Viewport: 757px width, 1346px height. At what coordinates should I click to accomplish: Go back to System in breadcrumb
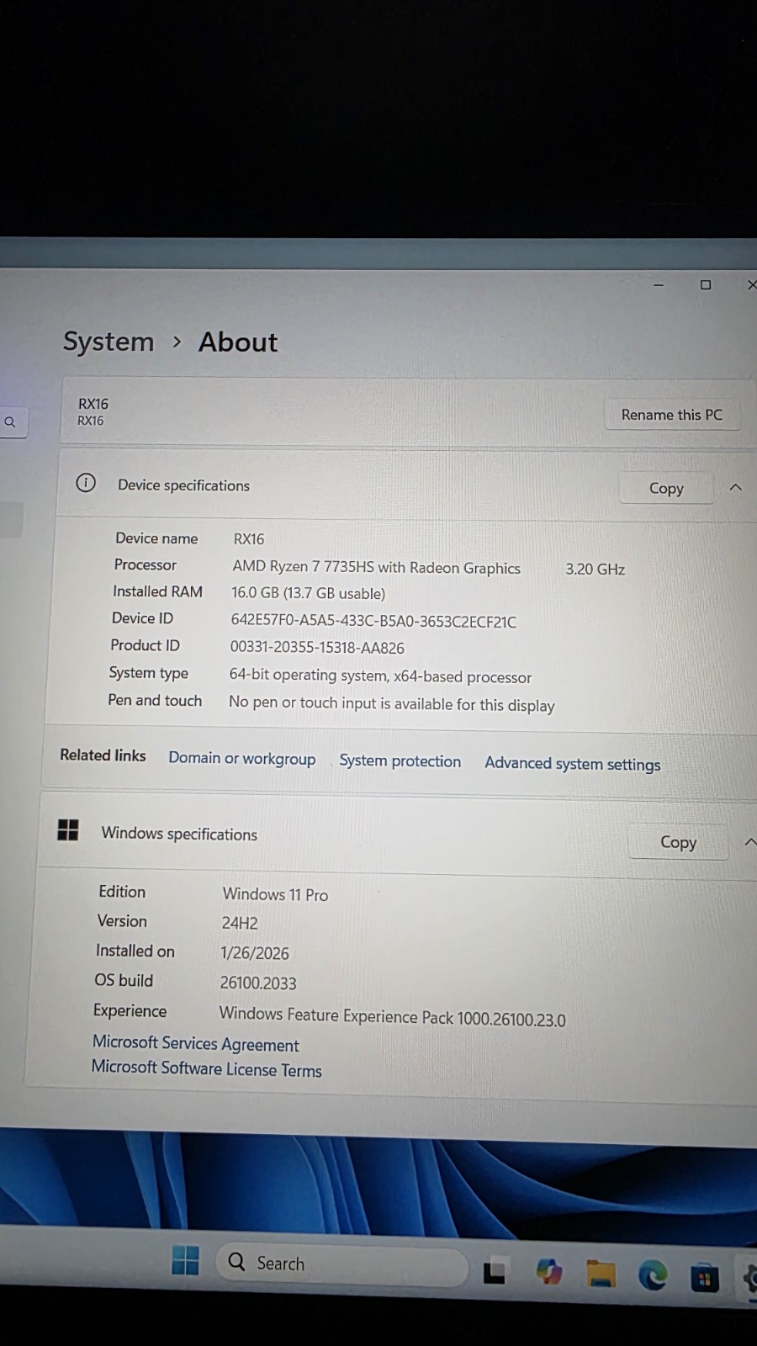tap(109, 342)
